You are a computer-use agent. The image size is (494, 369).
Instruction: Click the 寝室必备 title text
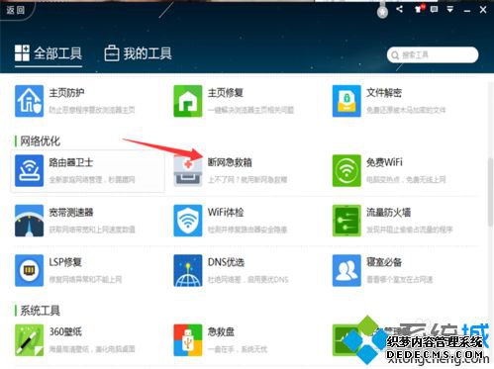(384, 262)
